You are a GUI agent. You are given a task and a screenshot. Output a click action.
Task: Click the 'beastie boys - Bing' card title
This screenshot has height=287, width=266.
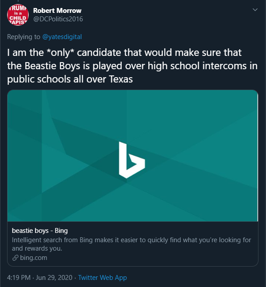39,231
